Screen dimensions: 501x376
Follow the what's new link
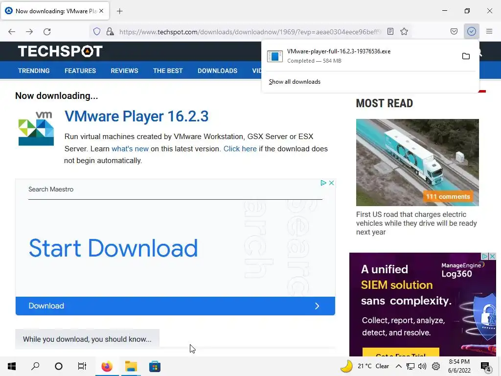[x=130, y=149]
